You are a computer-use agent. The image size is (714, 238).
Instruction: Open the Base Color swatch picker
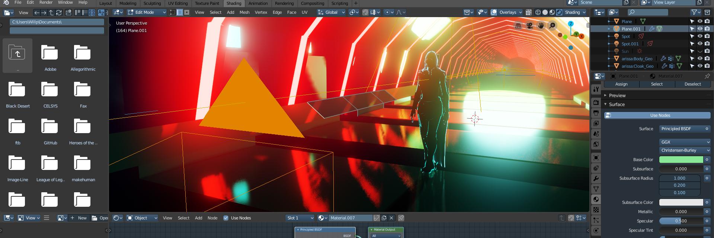[681, 160]
